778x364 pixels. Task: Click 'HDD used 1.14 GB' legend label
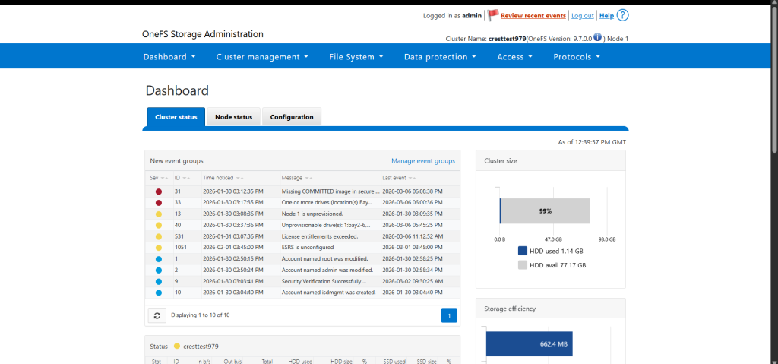tap(556, 251)
